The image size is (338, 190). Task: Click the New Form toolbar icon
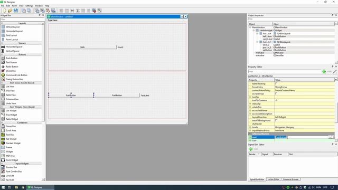pyautogui.click(x=5, y=11)
